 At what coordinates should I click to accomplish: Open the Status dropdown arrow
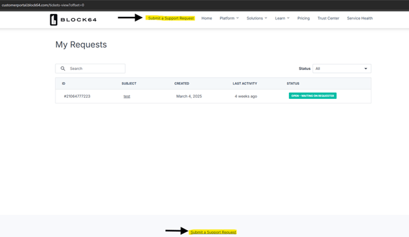click(x=366, y=69)
